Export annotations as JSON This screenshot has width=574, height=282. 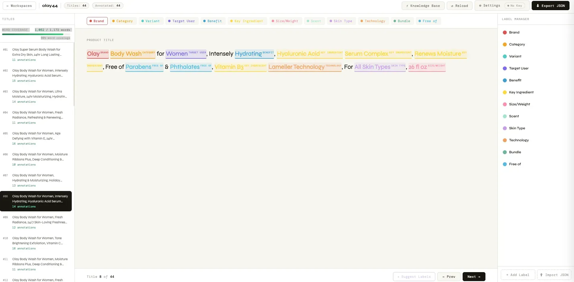click(x=550, y=6)
